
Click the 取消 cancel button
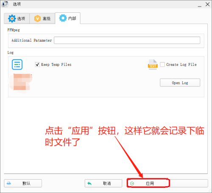pos(103,183)
